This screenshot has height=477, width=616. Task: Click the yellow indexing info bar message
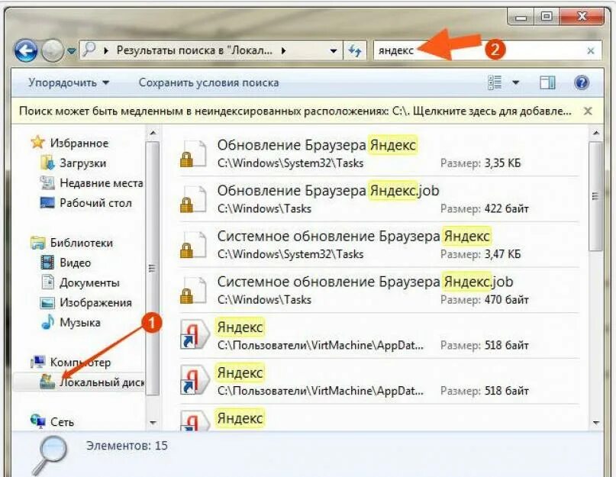[295, 111]
